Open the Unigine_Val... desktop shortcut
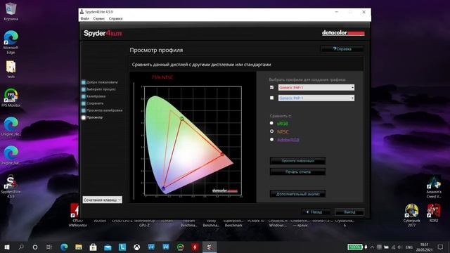Image resolution: width=450 pixels, height=253 pixels. (11, 155)
